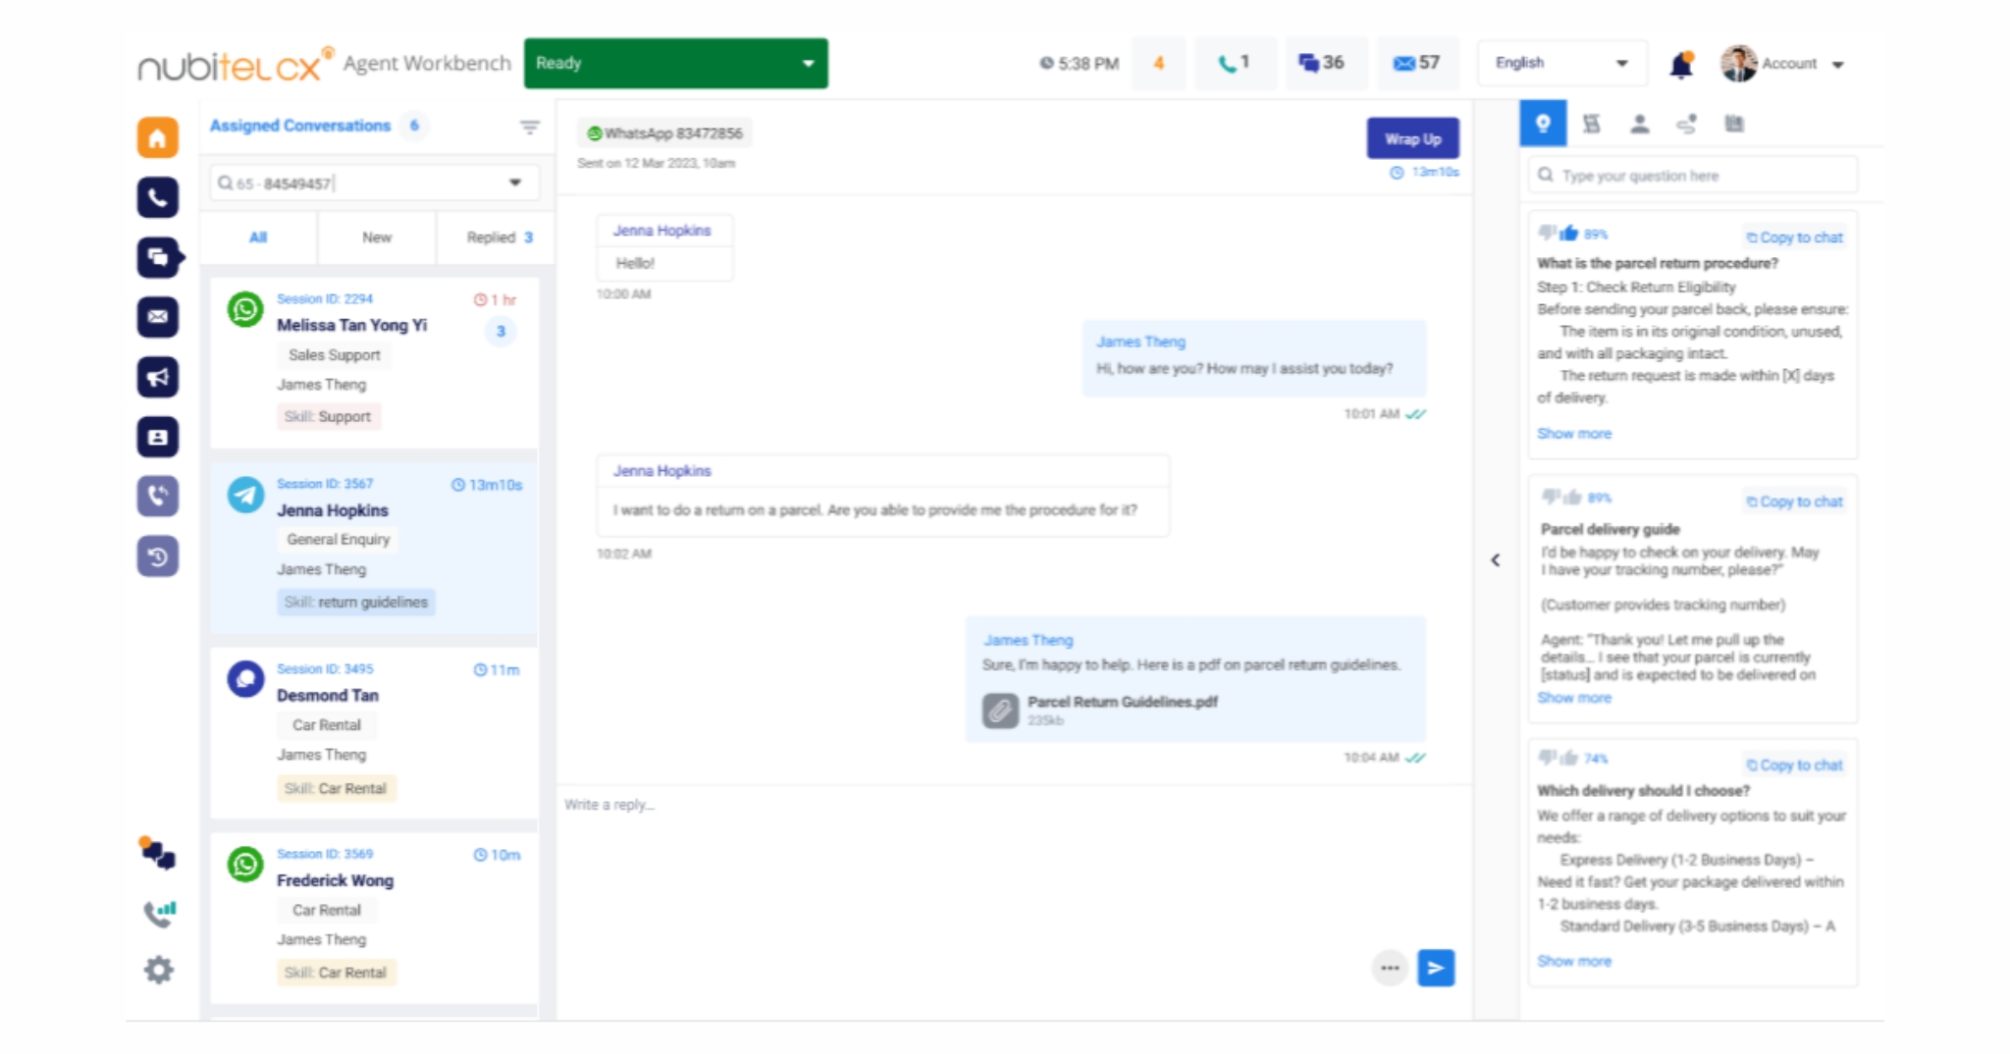
Task: Open the Home panel in the sidebar
Action: pyautogui.click(x=159, y=136)
